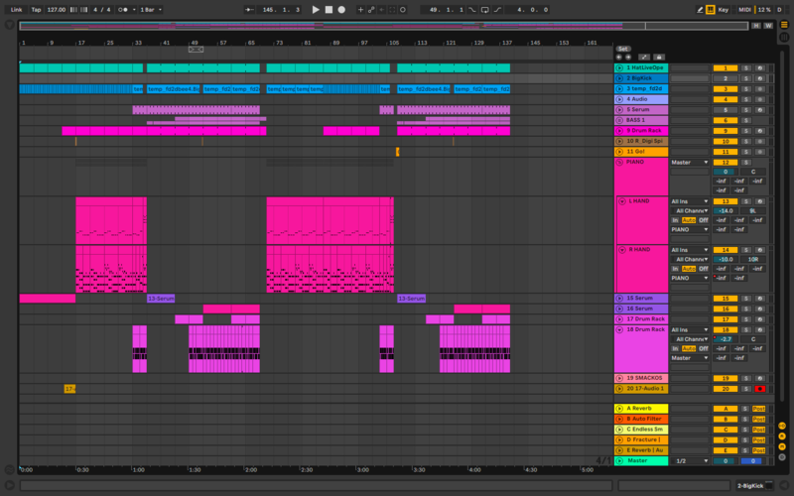Viewport: 794px width, 496px height.
Task: Collapse the PIANO group track
Action: [620, 162]
